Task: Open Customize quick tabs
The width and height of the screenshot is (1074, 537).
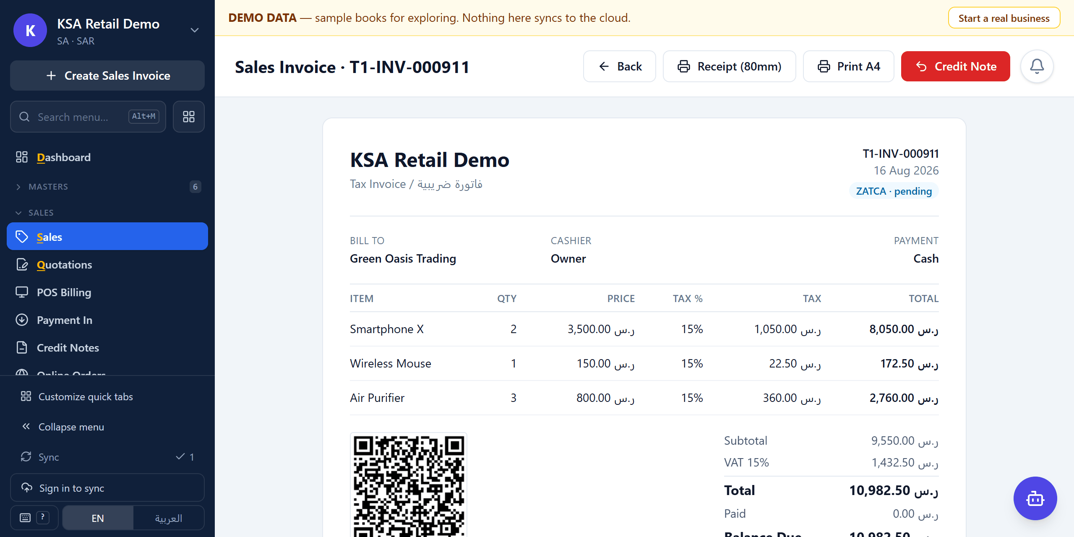Action: coord(107,397)
